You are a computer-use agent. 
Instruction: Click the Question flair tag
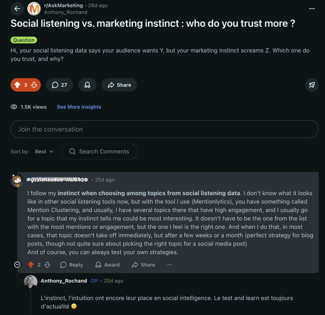tap(23, 40)
